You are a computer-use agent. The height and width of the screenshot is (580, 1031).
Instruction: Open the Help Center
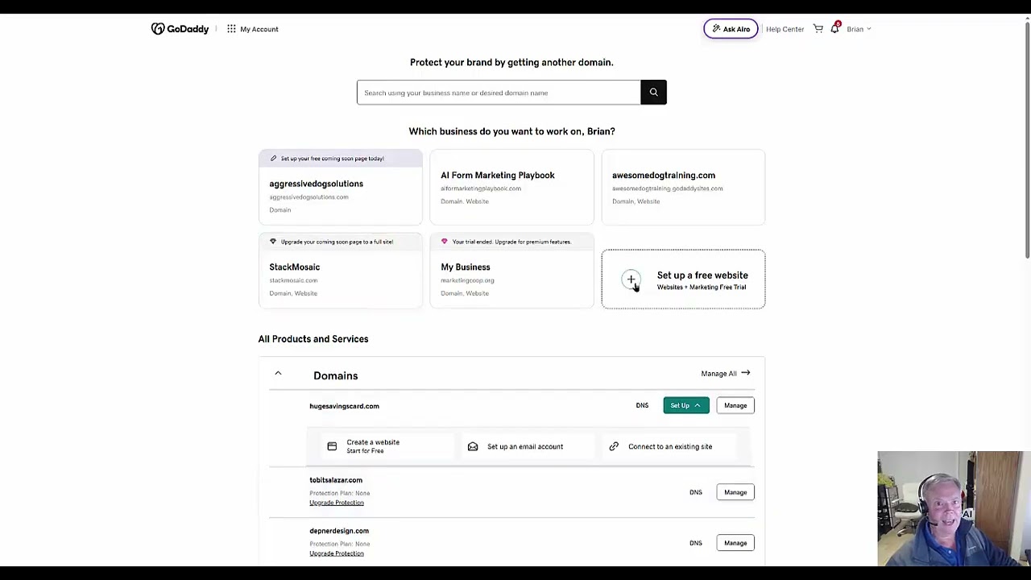(785, 29)
